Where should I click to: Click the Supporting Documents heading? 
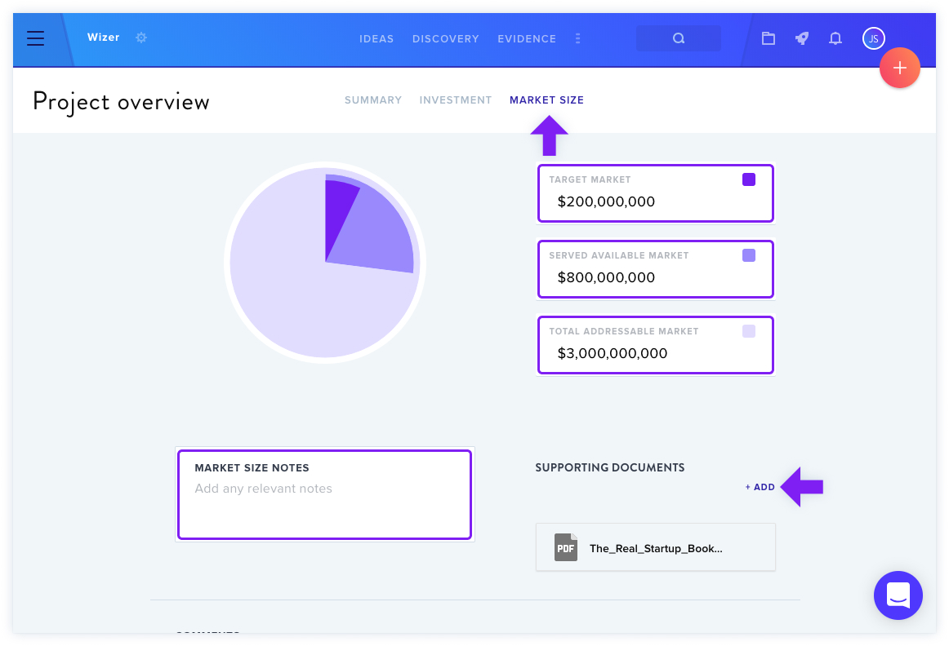click(609, 467)
